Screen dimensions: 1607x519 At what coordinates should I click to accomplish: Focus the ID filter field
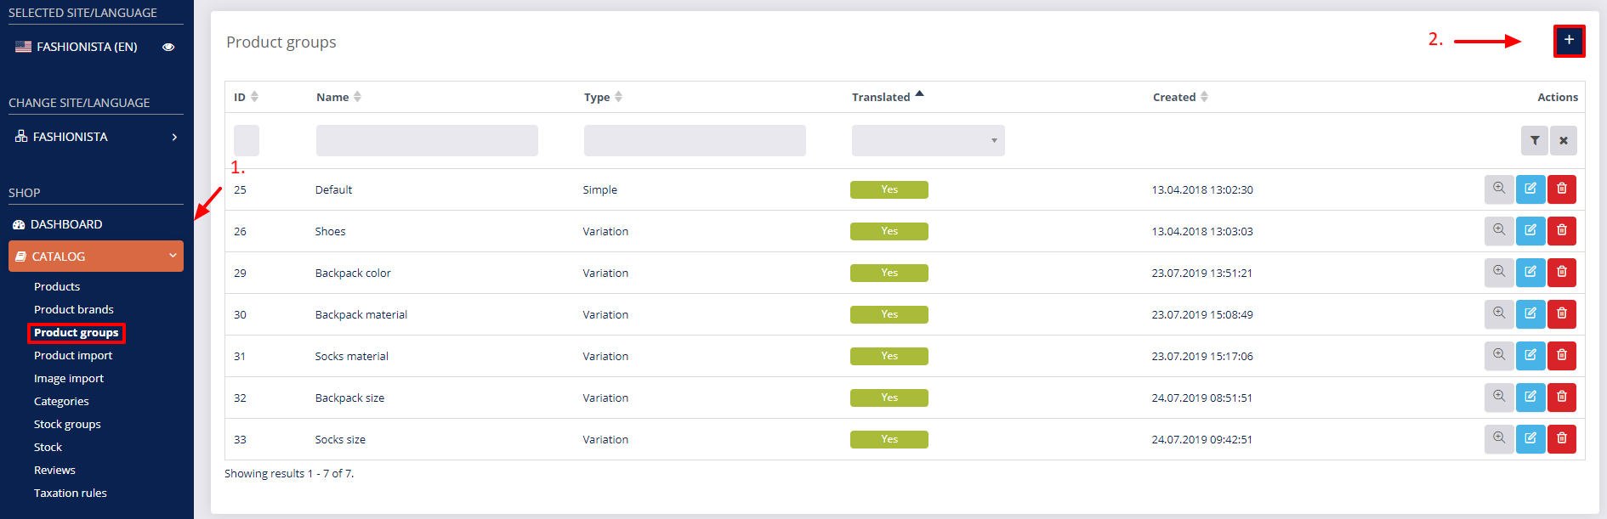click(247, 140)
